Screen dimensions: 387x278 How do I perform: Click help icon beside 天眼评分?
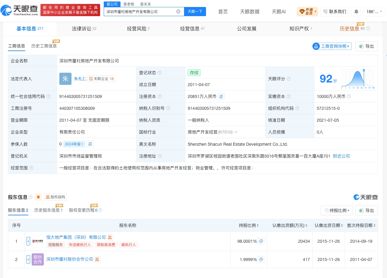click(289, 79)
